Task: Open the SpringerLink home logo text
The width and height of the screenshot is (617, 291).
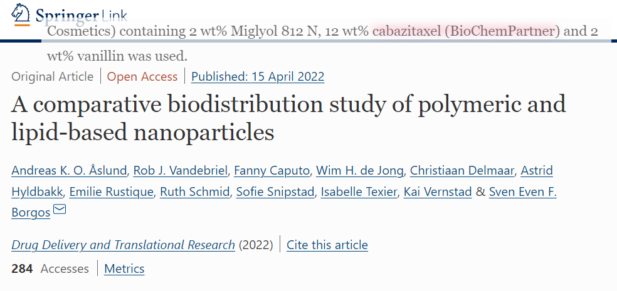Action: tap(81, 16)
